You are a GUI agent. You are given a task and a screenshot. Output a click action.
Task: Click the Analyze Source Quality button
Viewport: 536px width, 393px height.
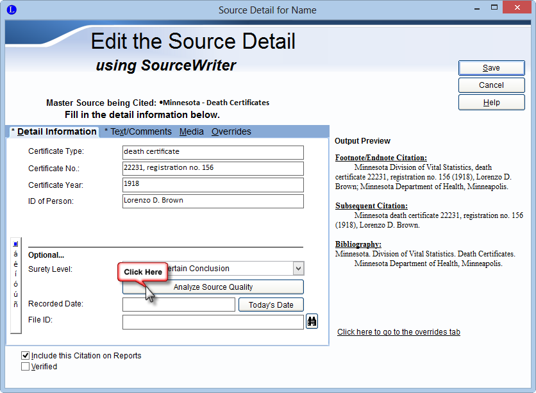pyautogui.click(x=213, y=287)
